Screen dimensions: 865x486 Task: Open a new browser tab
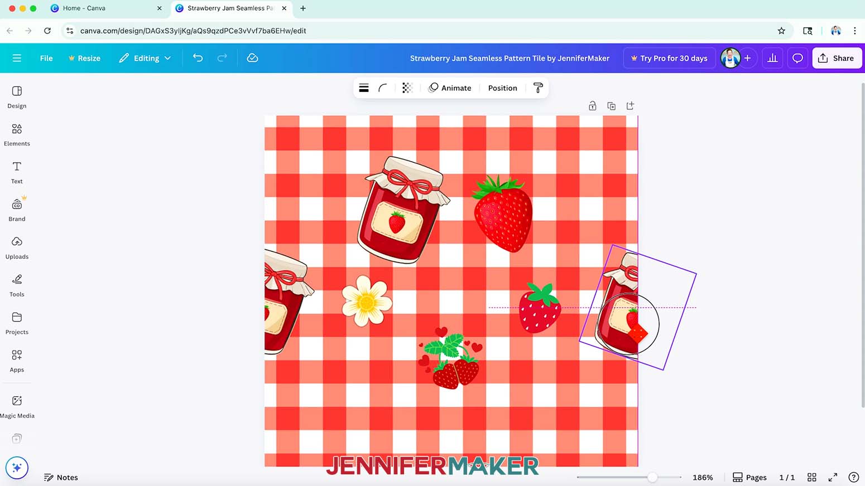pos(303,8)
